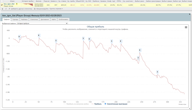Image resolution: width=192 pixels, height=110 pixels.
Task: Click 'Добавить другую статистику' button
Action: click(21, 9)
